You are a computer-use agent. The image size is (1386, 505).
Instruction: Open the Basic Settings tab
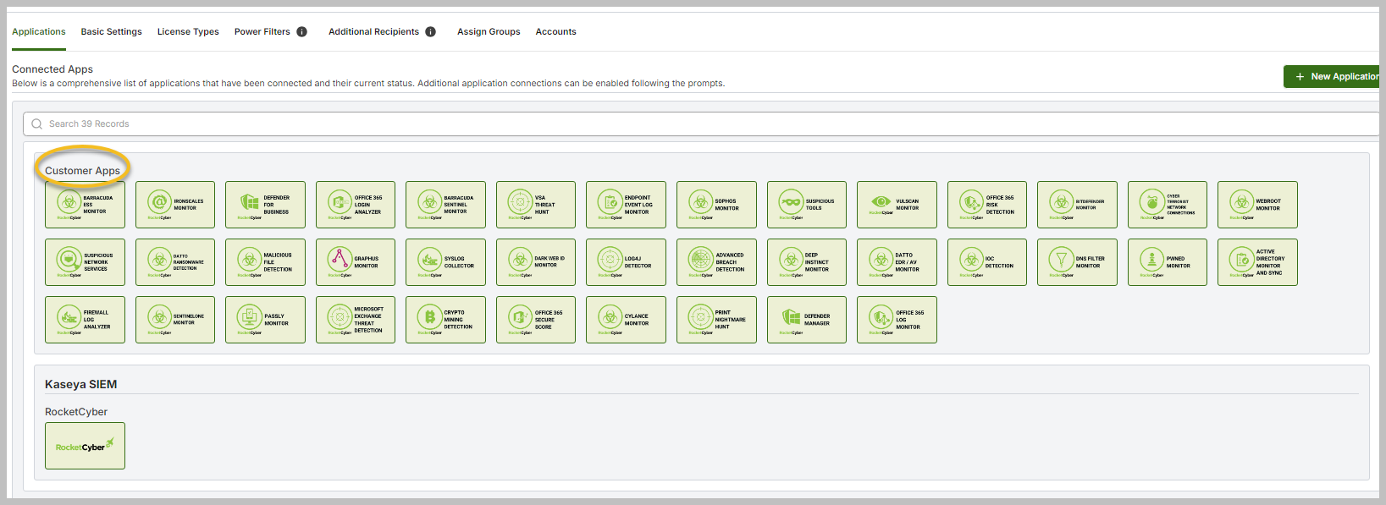click(x=112, y=32)
